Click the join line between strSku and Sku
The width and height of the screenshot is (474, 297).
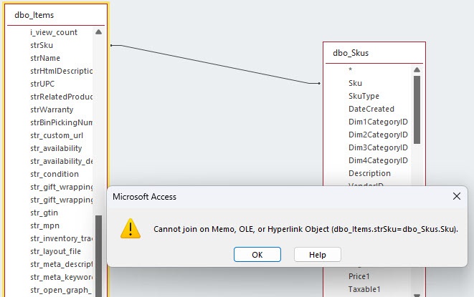tap(215, 64)
